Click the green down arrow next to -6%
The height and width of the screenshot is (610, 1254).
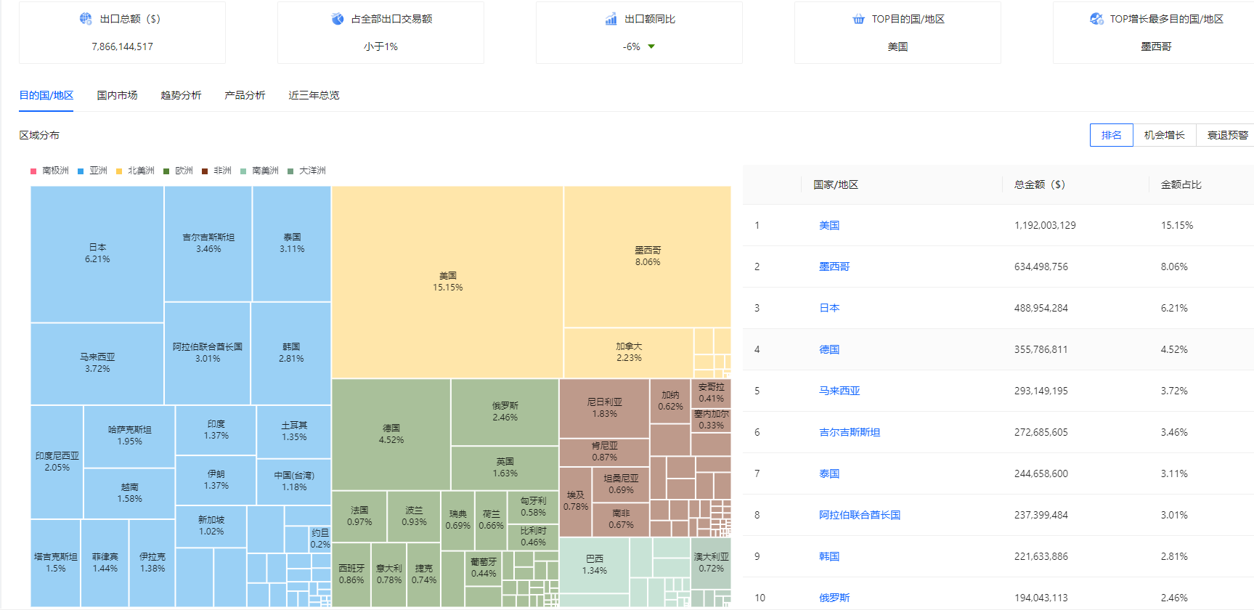click(x=651, y=46)
